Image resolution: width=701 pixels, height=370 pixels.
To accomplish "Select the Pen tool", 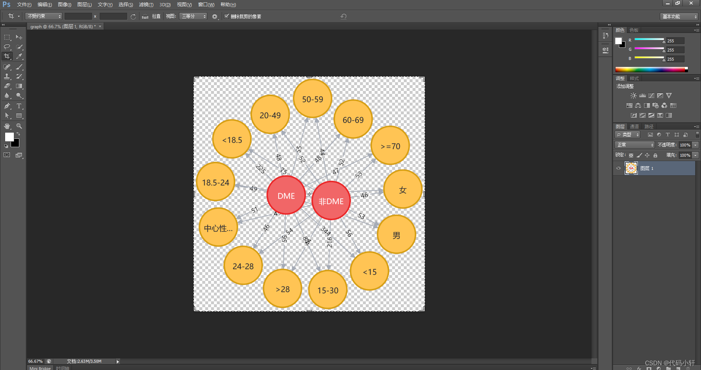I will coord(7,106).
